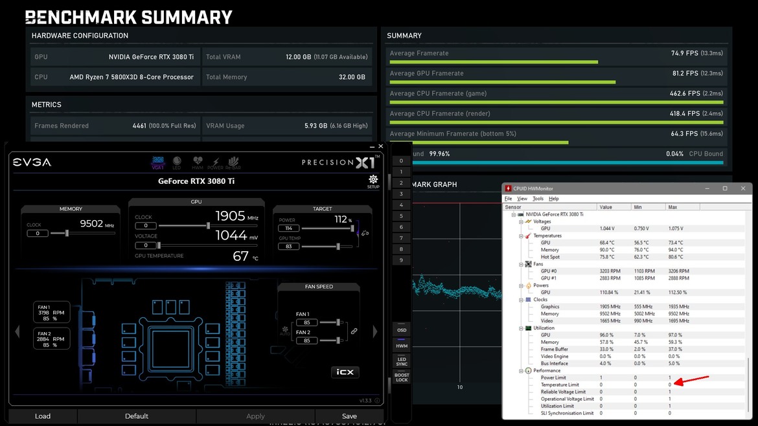
Task: Click the NVIDIA GeForce card icon in HWMonitor tree
Action: pos(521,214)
